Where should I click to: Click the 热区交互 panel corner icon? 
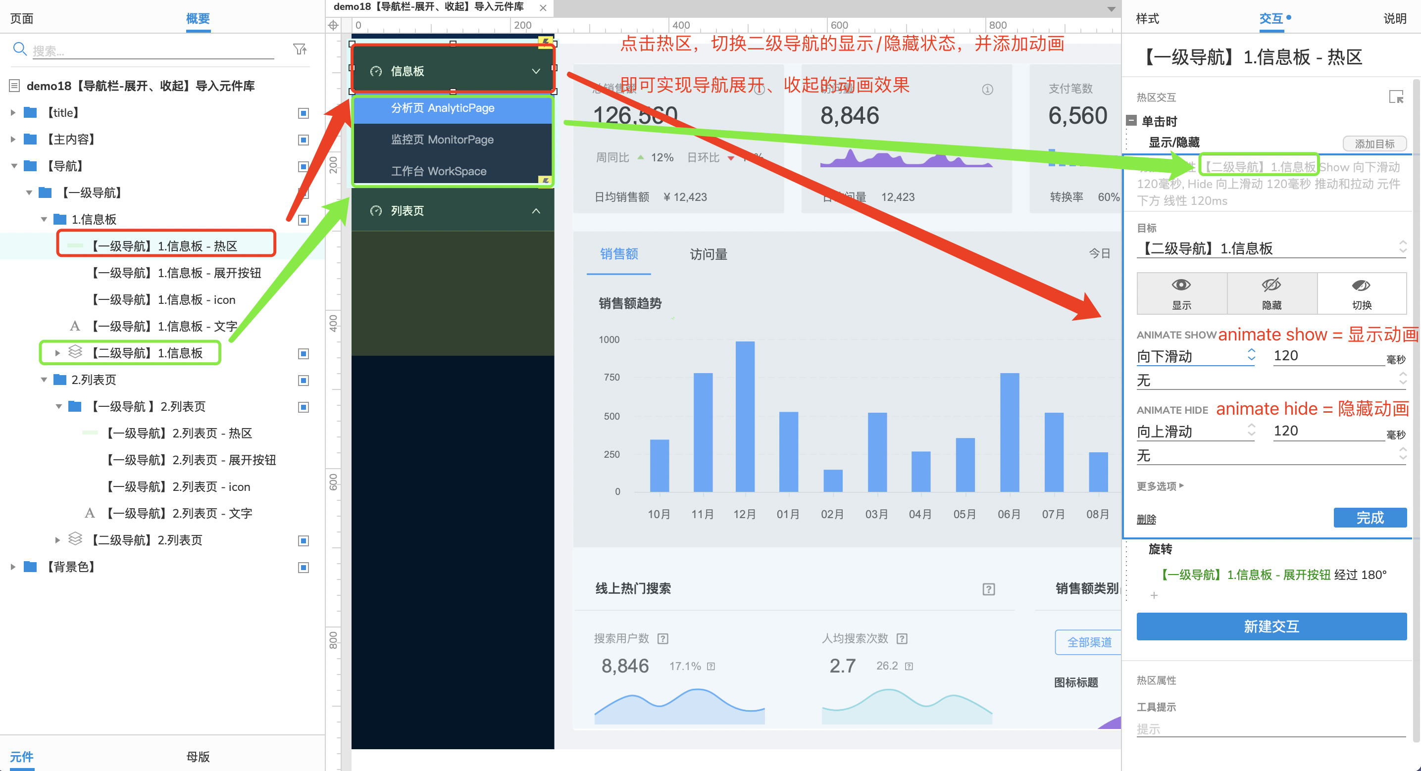pyautogui.click(x=1396, y=97)
